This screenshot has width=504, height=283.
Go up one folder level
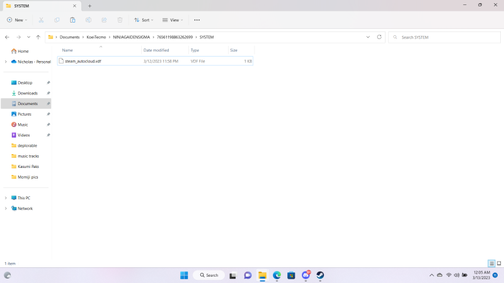tap(38, 37)
